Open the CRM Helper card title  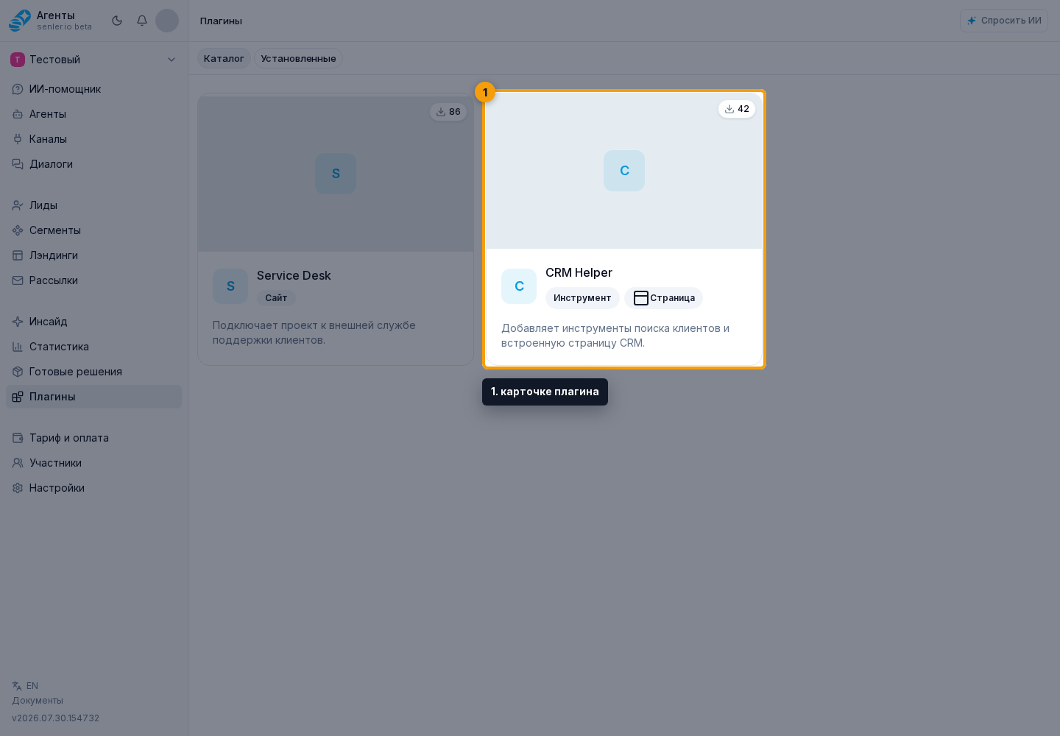coord(579,272)
